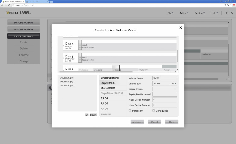This screenshot has height=144, width=236.
Task: Enable the Persistent checkbox
Action: click(x=130, y=111)
